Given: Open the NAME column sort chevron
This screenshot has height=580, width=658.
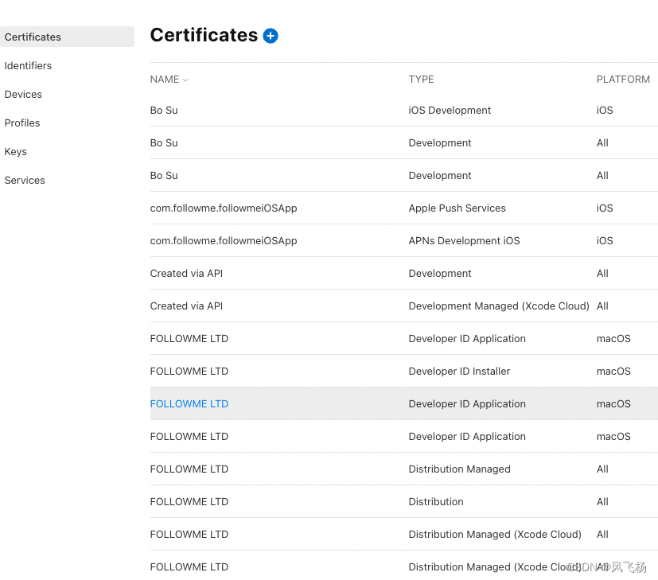Looking at the screenshot, I should (x=184, y=79).
